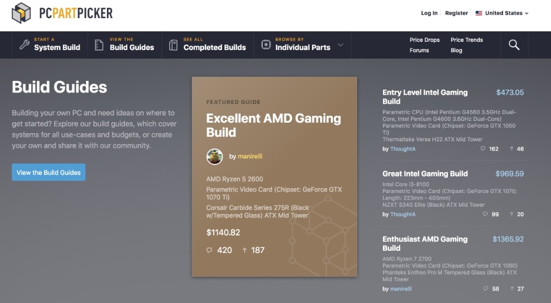Viewport: 551px width, 303px height.
Task: Click comment icon next to 99
Action: (485, 214)
